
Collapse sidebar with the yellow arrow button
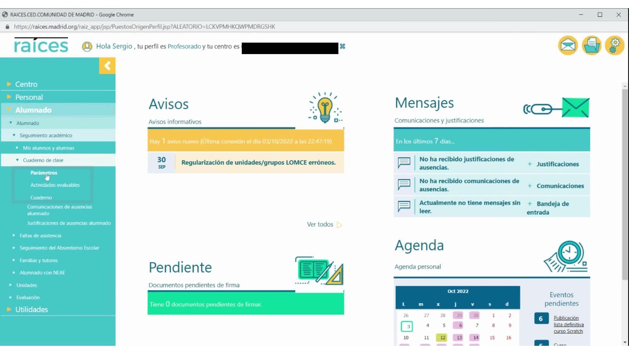point(107,66)
